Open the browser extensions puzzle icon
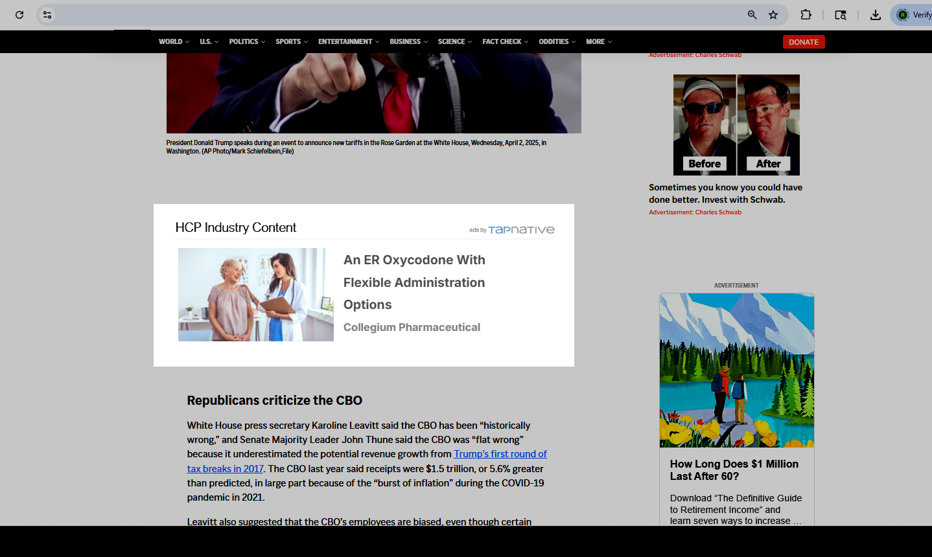Screen dimensions: 932x557 coord(806,15)
